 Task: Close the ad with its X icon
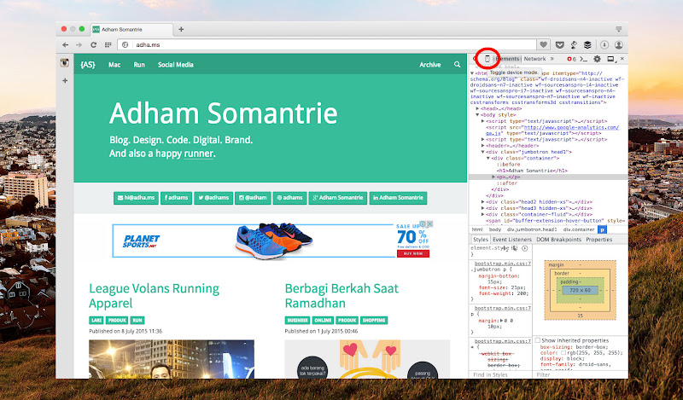(429, 223)
